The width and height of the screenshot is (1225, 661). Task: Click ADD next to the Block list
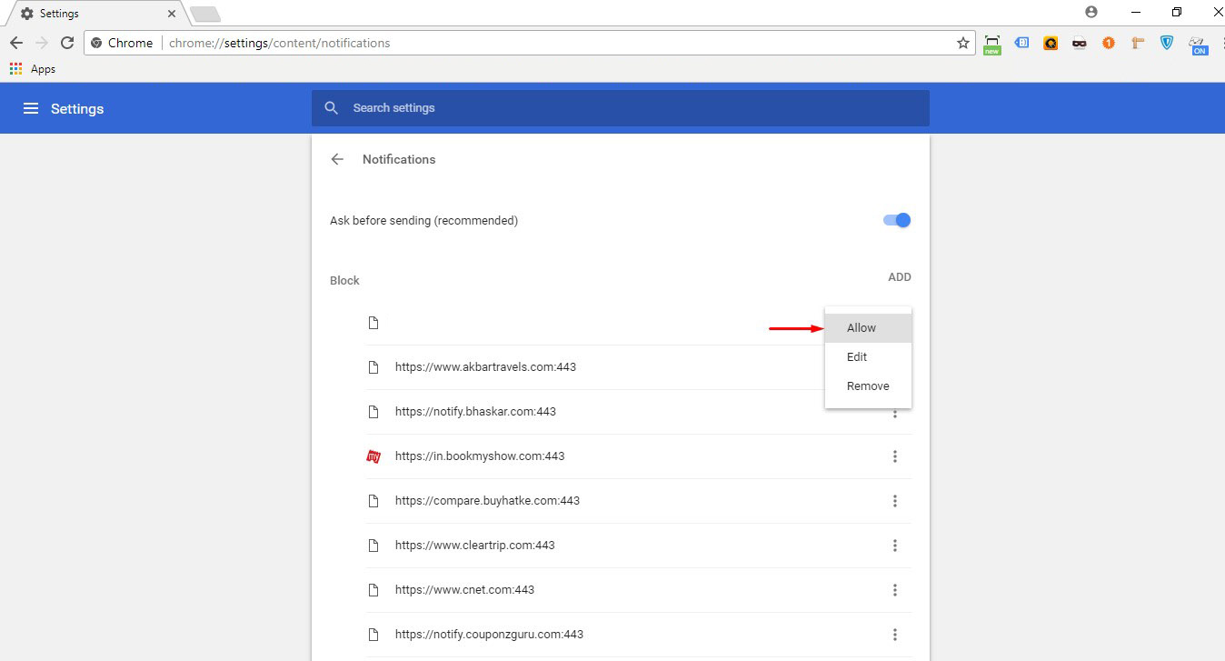point(899,276)
